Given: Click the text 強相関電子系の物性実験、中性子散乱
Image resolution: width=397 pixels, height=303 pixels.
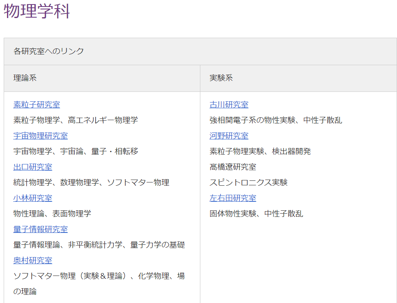Looking at the screenshot, I should 276,120.
